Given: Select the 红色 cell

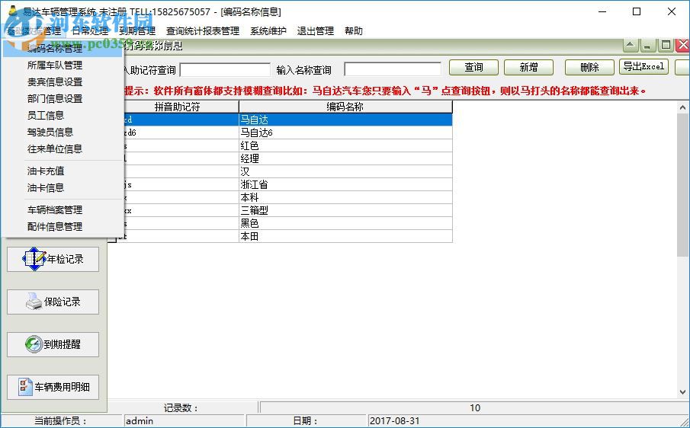Looking at the screenshot, I should (x=345, y=145).
